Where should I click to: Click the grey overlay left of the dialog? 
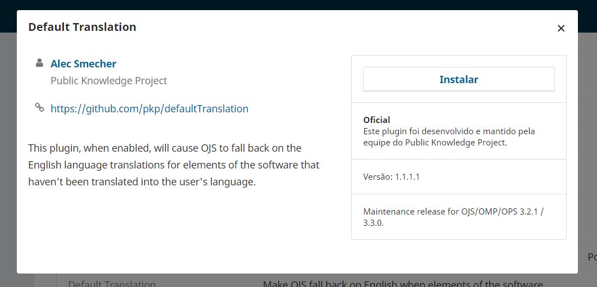8,152
